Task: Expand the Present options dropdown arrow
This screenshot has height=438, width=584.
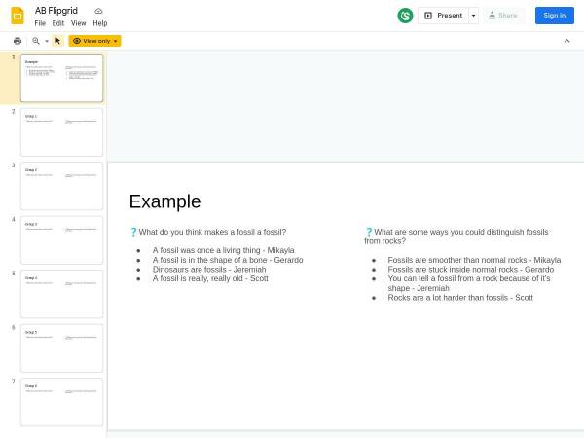Action: coord(473,16)
